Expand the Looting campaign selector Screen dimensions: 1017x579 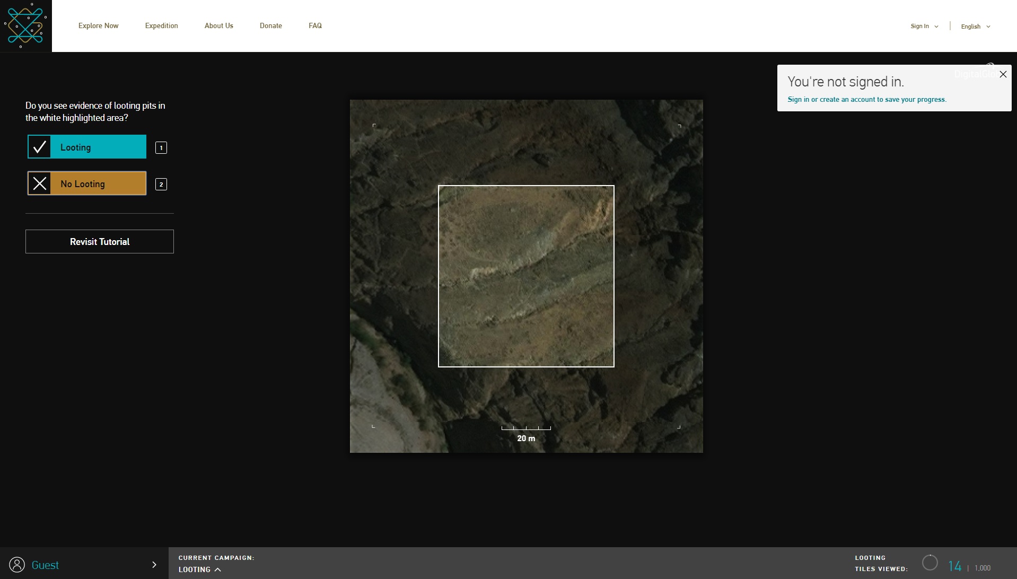pyautogui.click(x=199, y=569)
